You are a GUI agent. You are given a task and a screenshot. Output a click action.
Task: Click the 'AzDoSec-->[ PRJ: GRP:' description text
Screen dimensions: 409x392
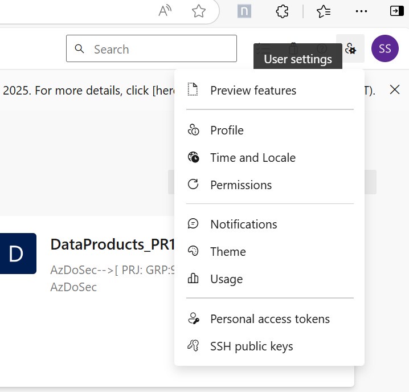[x=112, y=270]
